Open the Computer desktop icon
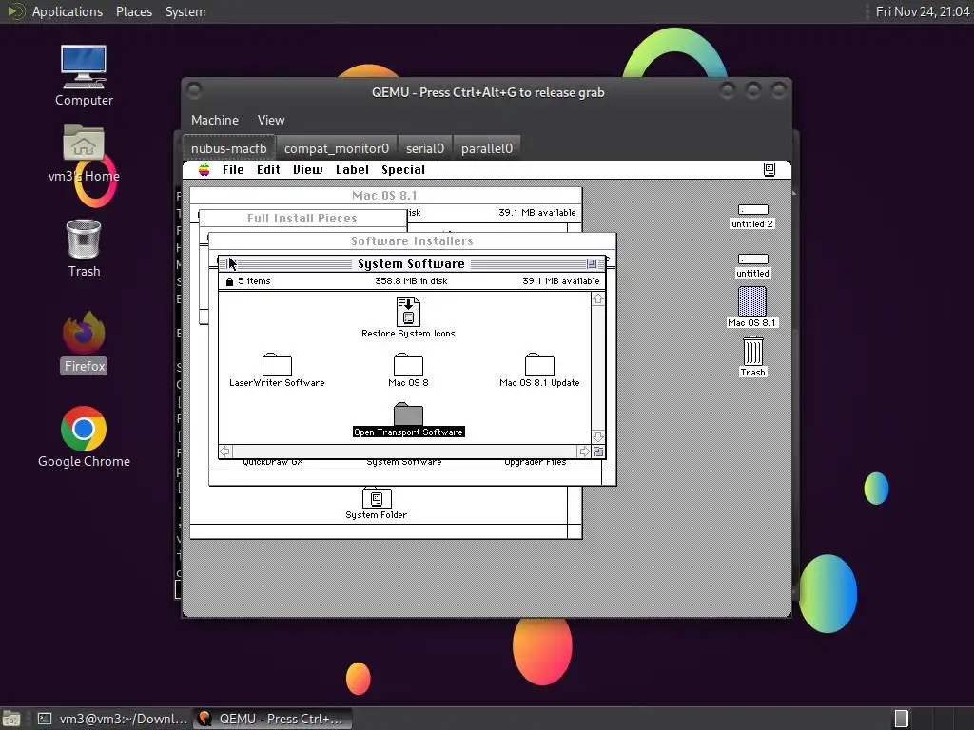Image resolution: width=974 pixels, height=730 pixels. tap(84, 75)
